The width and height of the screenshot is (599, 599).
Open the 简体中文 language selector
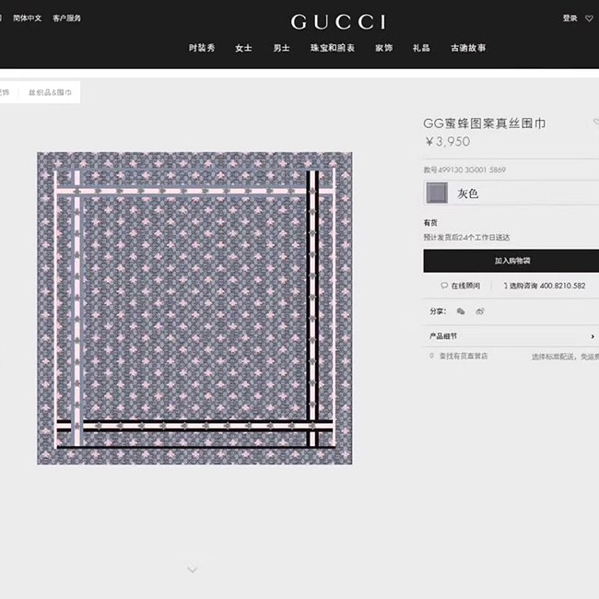[27, 18]
